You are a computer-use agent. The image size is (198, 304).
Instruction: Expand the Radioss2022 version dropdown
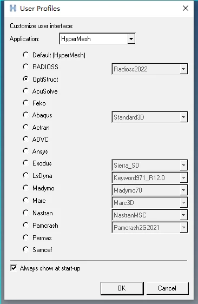coord(150,69)
